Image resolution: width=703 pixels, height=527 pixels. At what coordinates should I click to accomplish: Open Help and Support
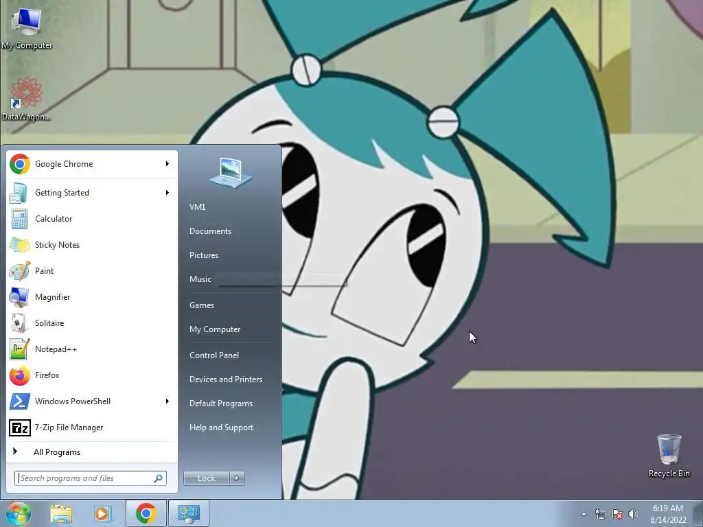[221, 428]
